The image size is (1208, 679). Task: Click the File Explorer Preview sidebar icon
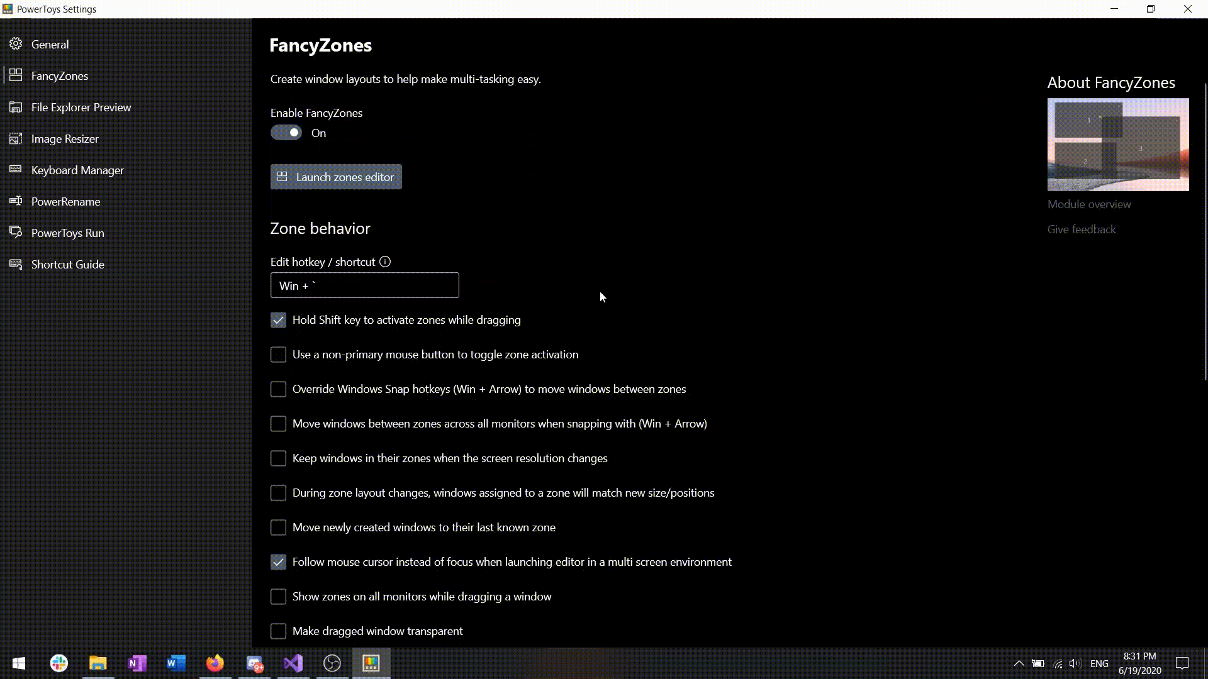pyautogui.click(x=16, y=107)
